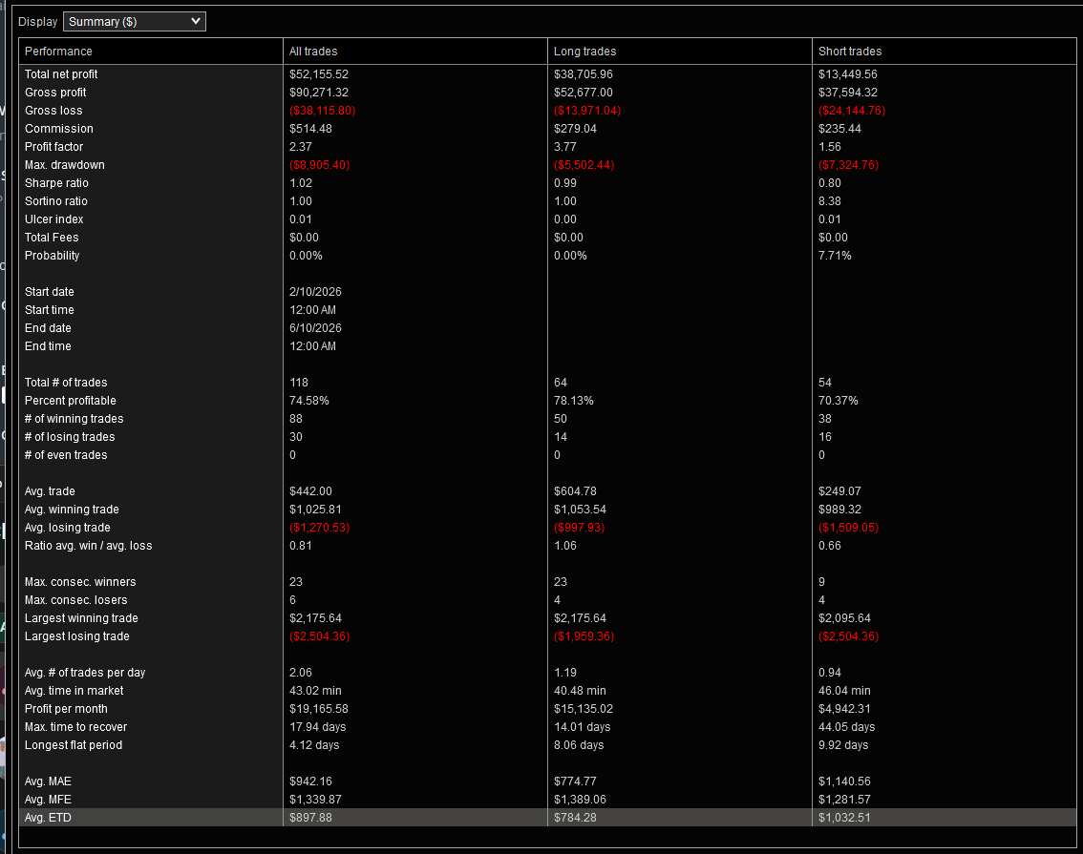Select the End time row label
Image resolution: width=1083 pixels, height=854 pixels.
(x=48, y=346)
